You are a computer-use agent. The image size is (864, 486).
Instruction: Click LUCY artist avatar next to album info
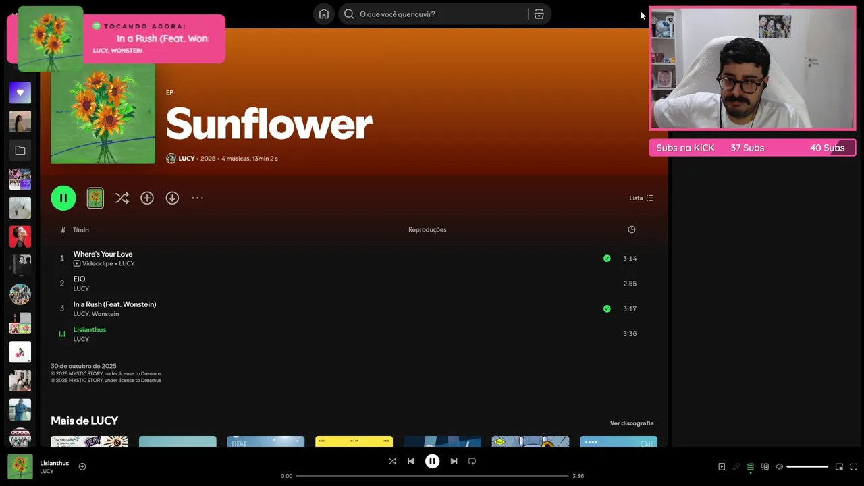(171, 159)
